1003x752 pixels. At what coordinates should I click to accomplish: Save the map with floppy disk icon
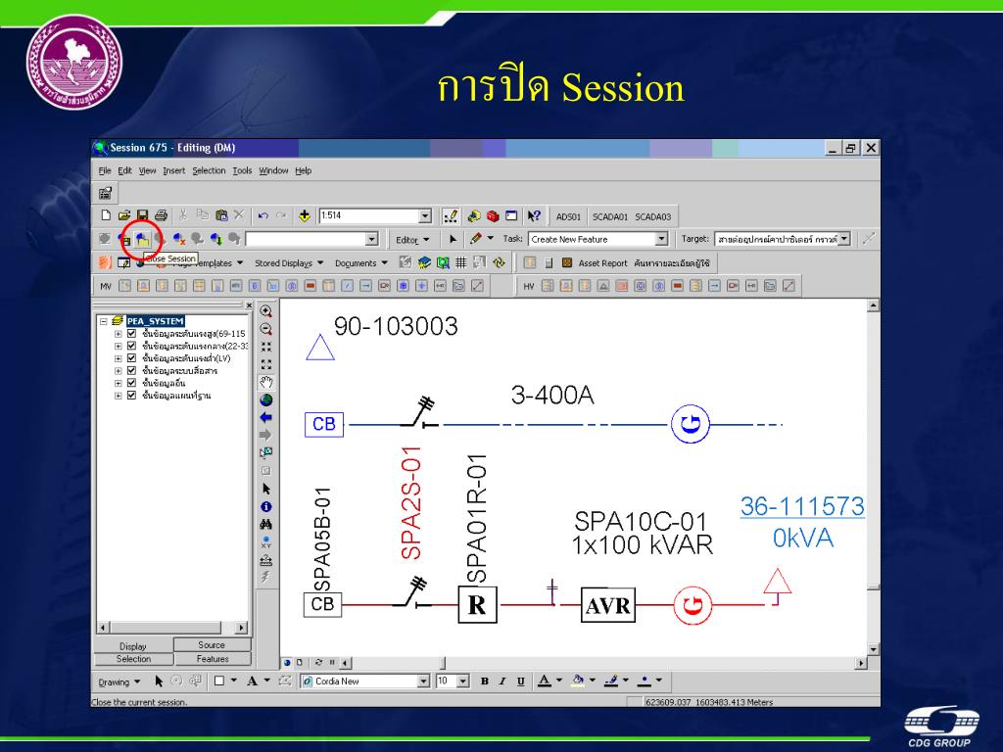142,215
